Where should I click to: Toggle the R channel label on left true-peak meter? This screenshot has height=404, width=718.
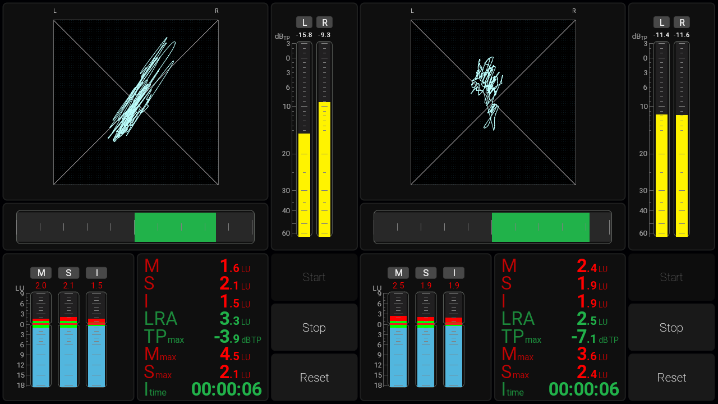[x=324, y=22]
